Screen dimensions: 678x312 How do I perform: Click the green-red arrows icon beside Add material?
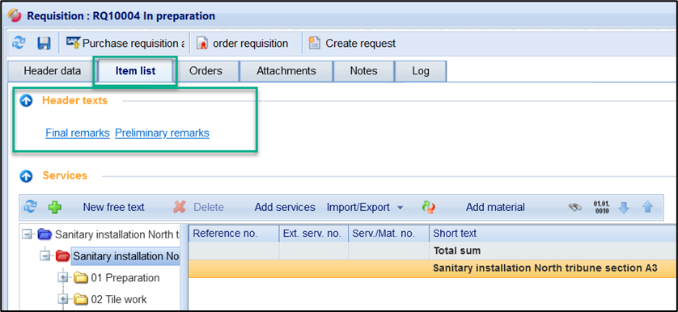click(429, 208)
